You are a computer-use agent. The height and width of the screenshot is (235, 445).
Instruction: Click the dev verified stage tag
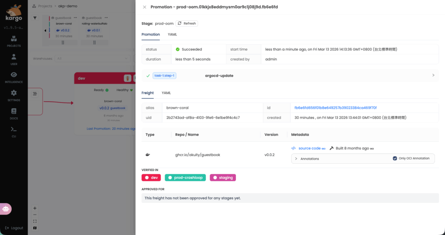coord(151,178)
